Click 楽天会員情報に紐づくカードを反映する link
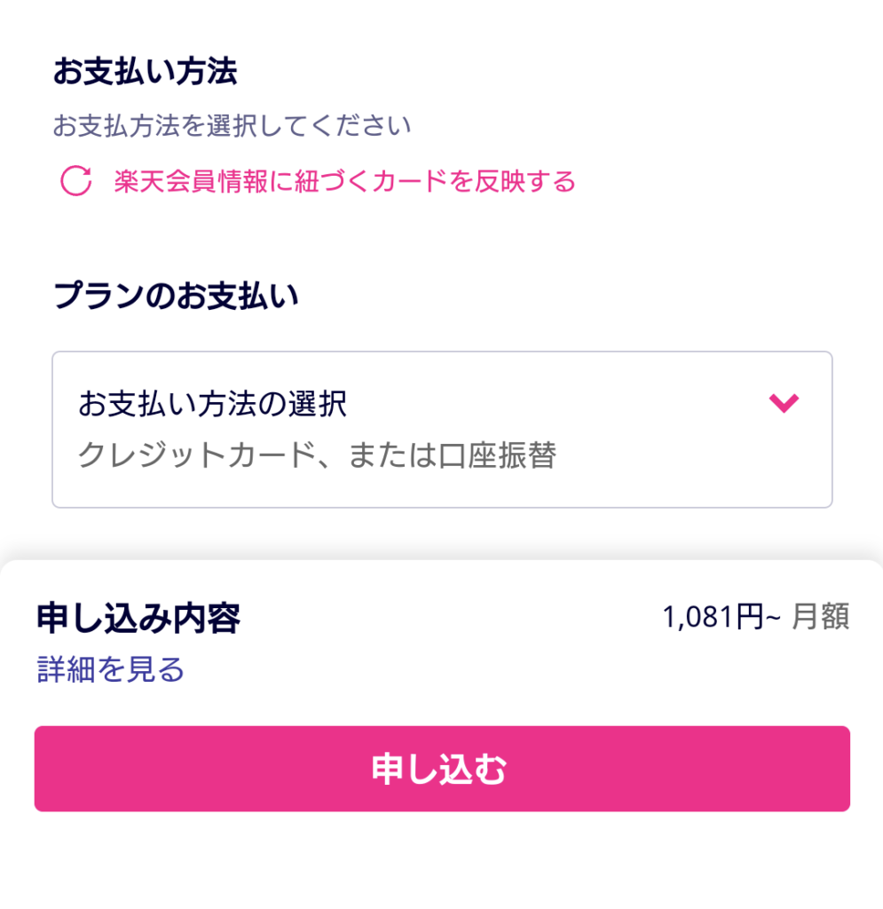The image size is (883, 909). pyautogui.click(x=344, y=182)
